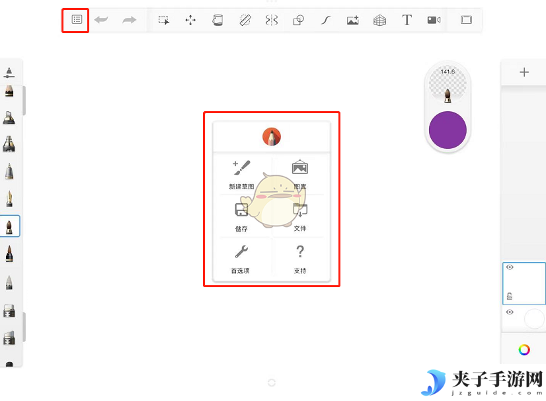
Task: Open the purple color puck
Action: 448,130
